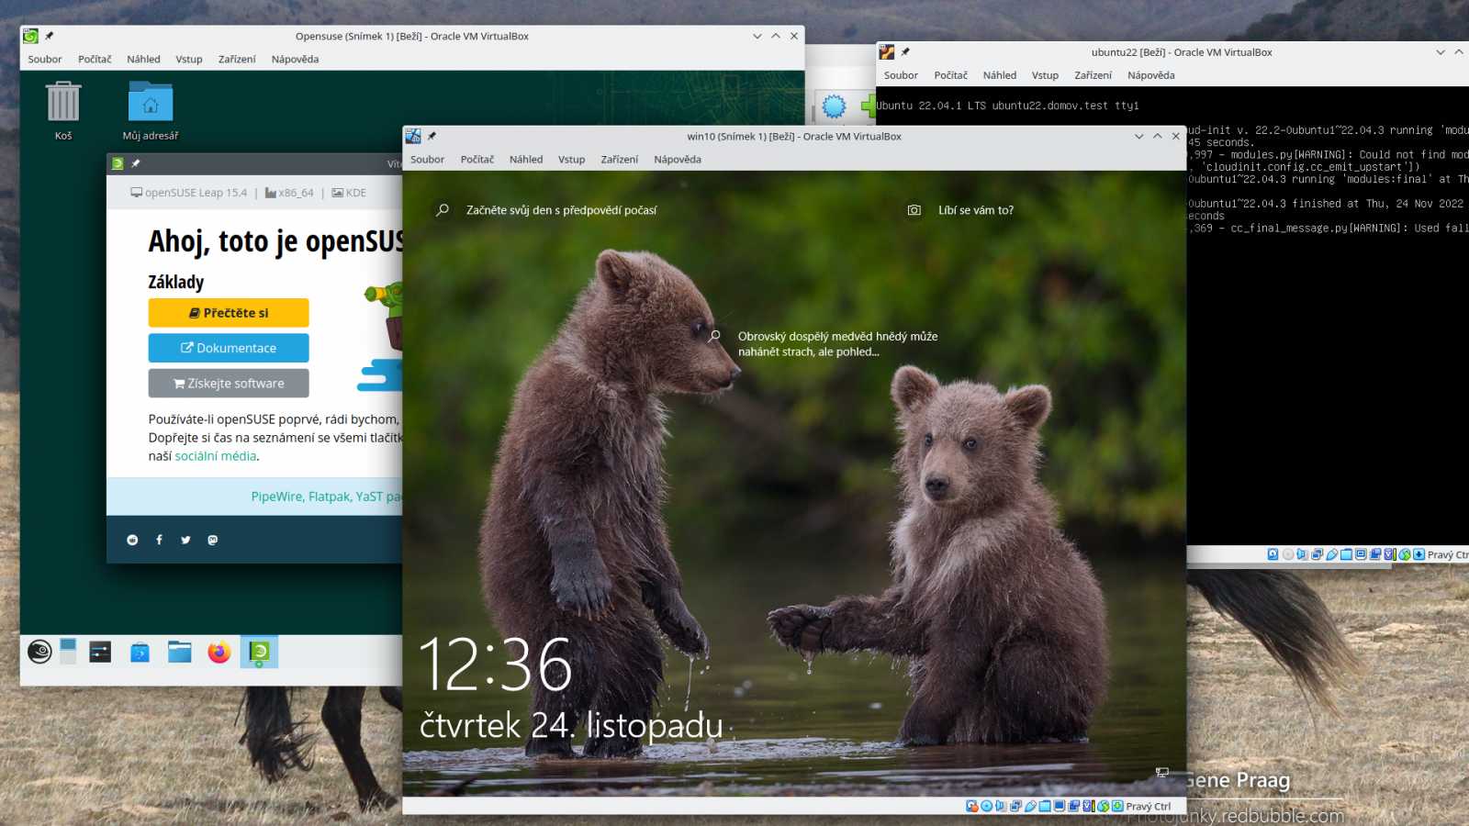Click network indicator in win10 status bar
Screen dimensions: 1469x826
(x=1015, y=806)
